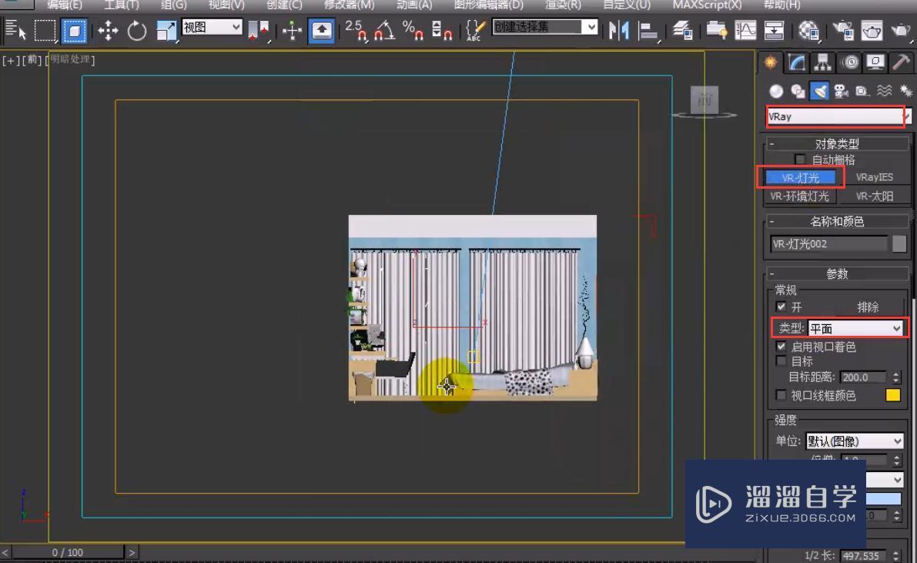917x563 pixels.
Task: Enable the 自动栅格 checkbox
Action: tap(801, 160)
